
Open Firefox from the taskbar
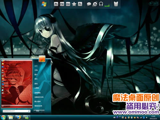pyautogui.click(x=19, y=117)
